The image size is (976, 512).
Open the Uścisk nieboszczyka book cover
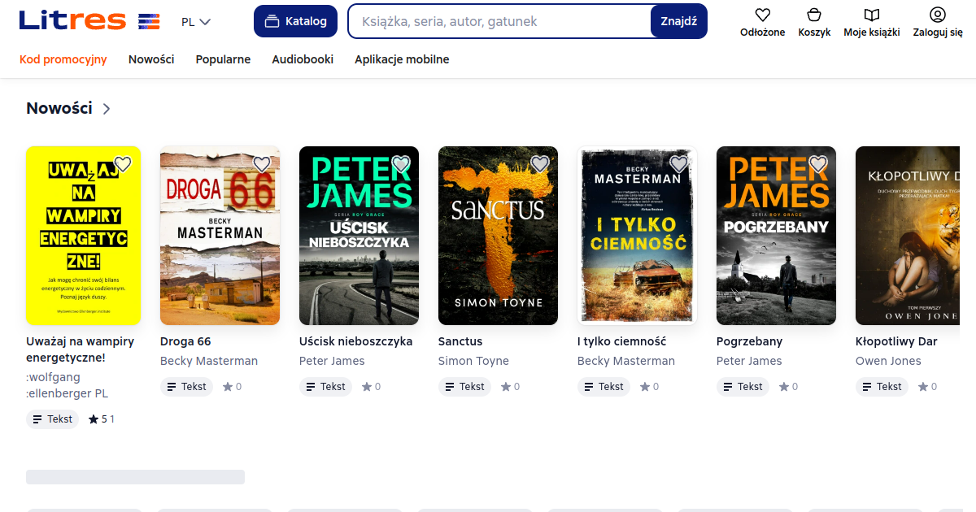[x=359, y=236]
